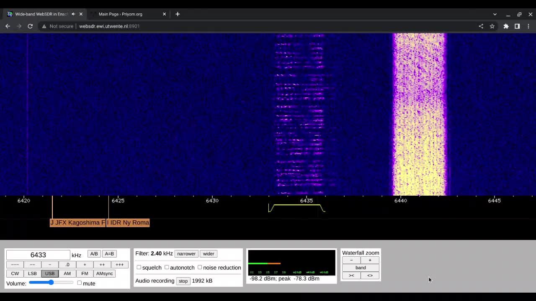Click the signal strength S-meter display
Screen dimensions: 536x301
tap(291, 263)
